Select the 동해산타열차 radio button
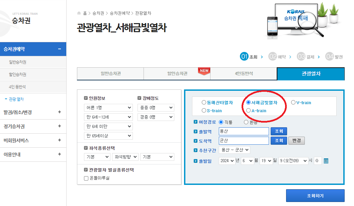The height and width of the screenshot is (206, 354). (203, 102)
